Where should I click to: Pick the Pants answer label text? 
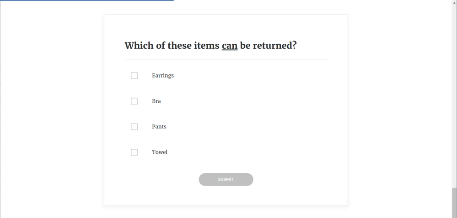(159, 127)
